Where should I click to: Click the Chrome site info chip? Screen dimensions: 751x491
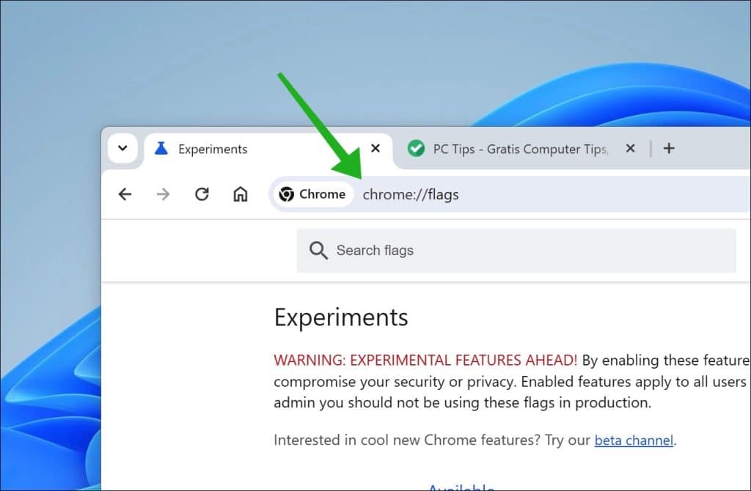312,194
